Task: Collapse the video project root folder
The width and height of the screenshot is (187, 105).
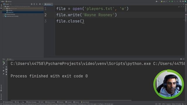Action: coord(3,6)
